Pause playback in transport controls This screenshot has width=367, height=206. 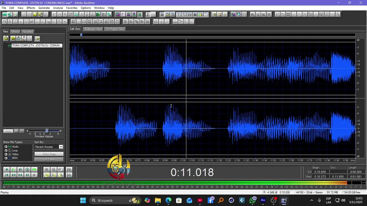click(x=20, y=169)
